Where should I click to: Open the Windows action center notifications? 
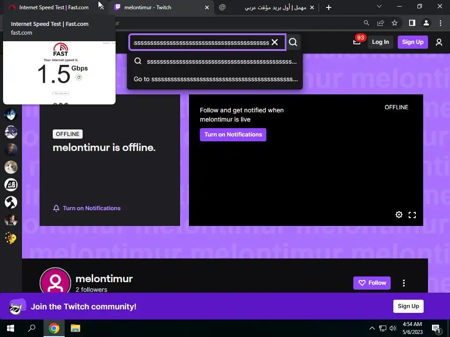tap(436, 328)
